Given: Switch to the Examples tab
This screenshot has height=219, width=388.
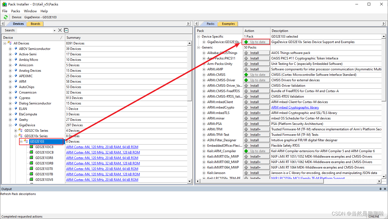Looking at the screenshot, I should click(228, 24).
